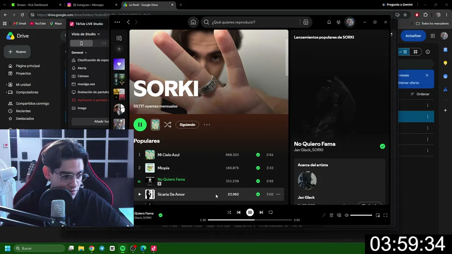
Task: Open more options for SORKI artist
Action: coord(207,125)
